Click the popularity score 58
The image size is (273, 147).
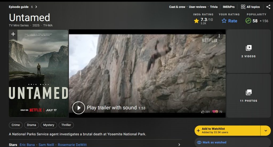click(x=255, y=21)
